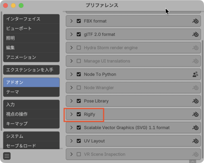Expand the Node Wrangler details
The height and width of the screenshot is (163, 204).
(72, 88)
